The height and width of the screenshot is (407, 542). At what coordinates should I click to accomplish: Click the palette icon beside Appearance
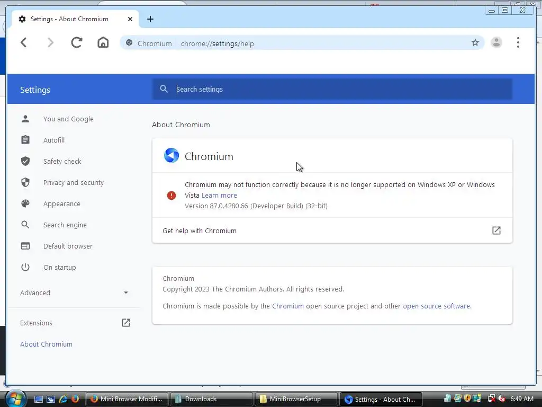(25, 203)
